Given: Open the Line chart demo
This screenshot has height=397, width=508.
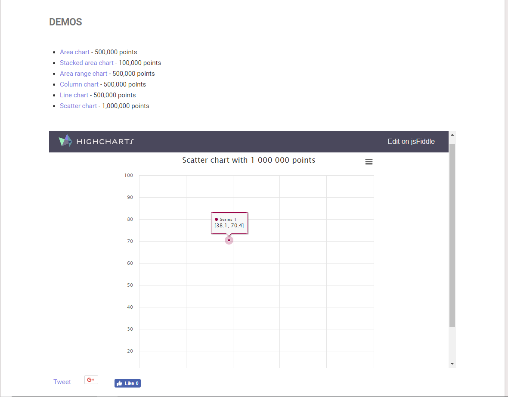Looking at the screenshot, I should [74, 95].
